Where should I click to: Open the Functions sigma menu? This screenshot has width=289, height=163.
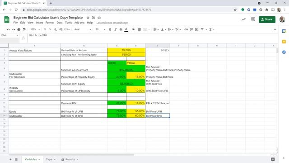[211, 29]
